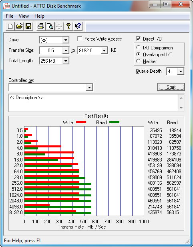The width and height of the screenshot is (193, 247).
Task: Click the Save floppy disk icon
Action: [28, 26]
